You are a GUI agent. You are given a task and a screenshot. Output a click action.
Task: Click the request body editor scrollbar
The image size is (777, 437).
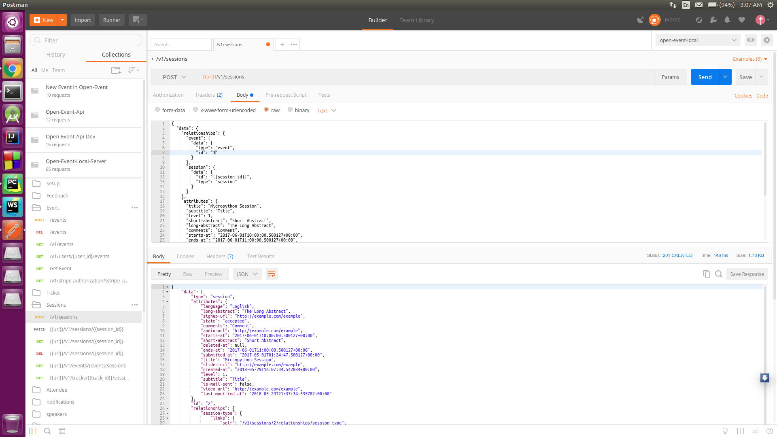[765, 159]
